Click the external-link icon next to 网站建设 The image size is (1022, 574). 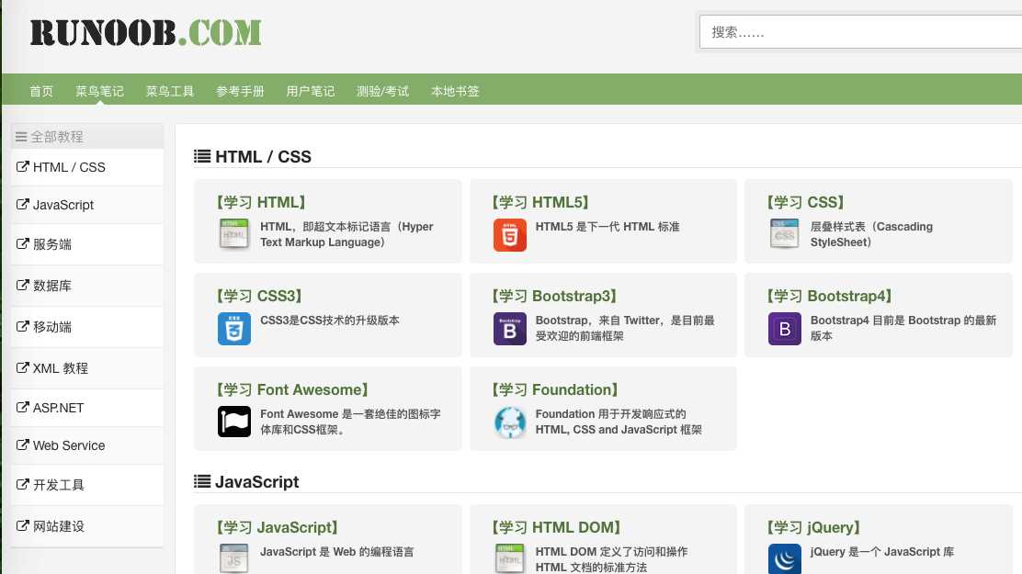pos(23,525)
